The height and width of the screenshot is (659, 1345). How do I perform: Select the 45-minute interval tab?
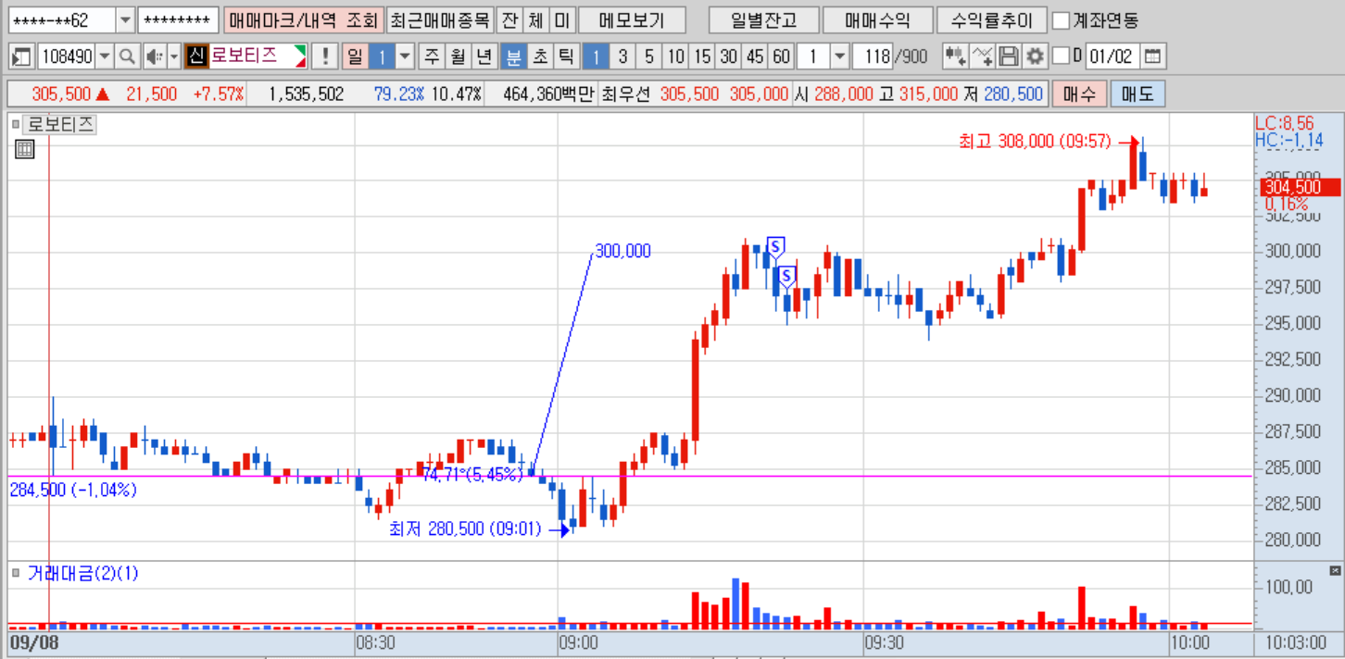point(755,56)
